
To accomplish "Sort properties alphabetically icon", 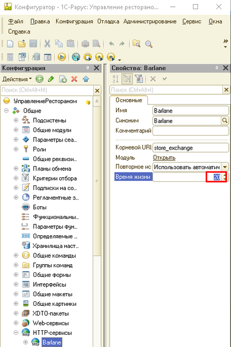I will [115, 79].
